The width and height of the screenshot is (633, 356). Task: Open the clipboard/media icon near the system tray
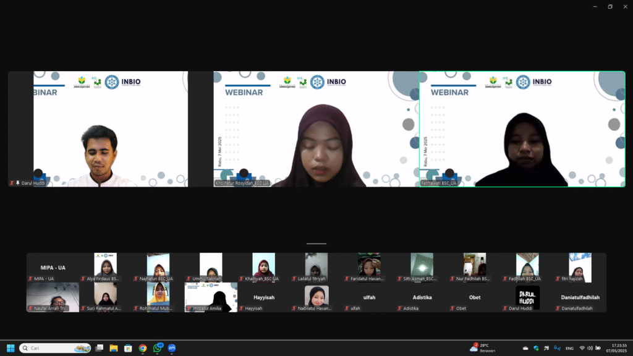click(546, 348)
